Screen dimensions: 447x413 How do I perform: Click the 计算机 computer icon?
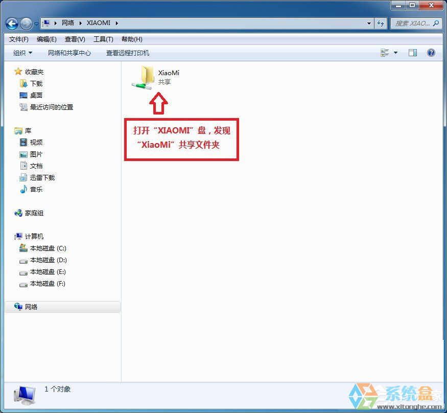pyautogui.click(x=18, y=236)
